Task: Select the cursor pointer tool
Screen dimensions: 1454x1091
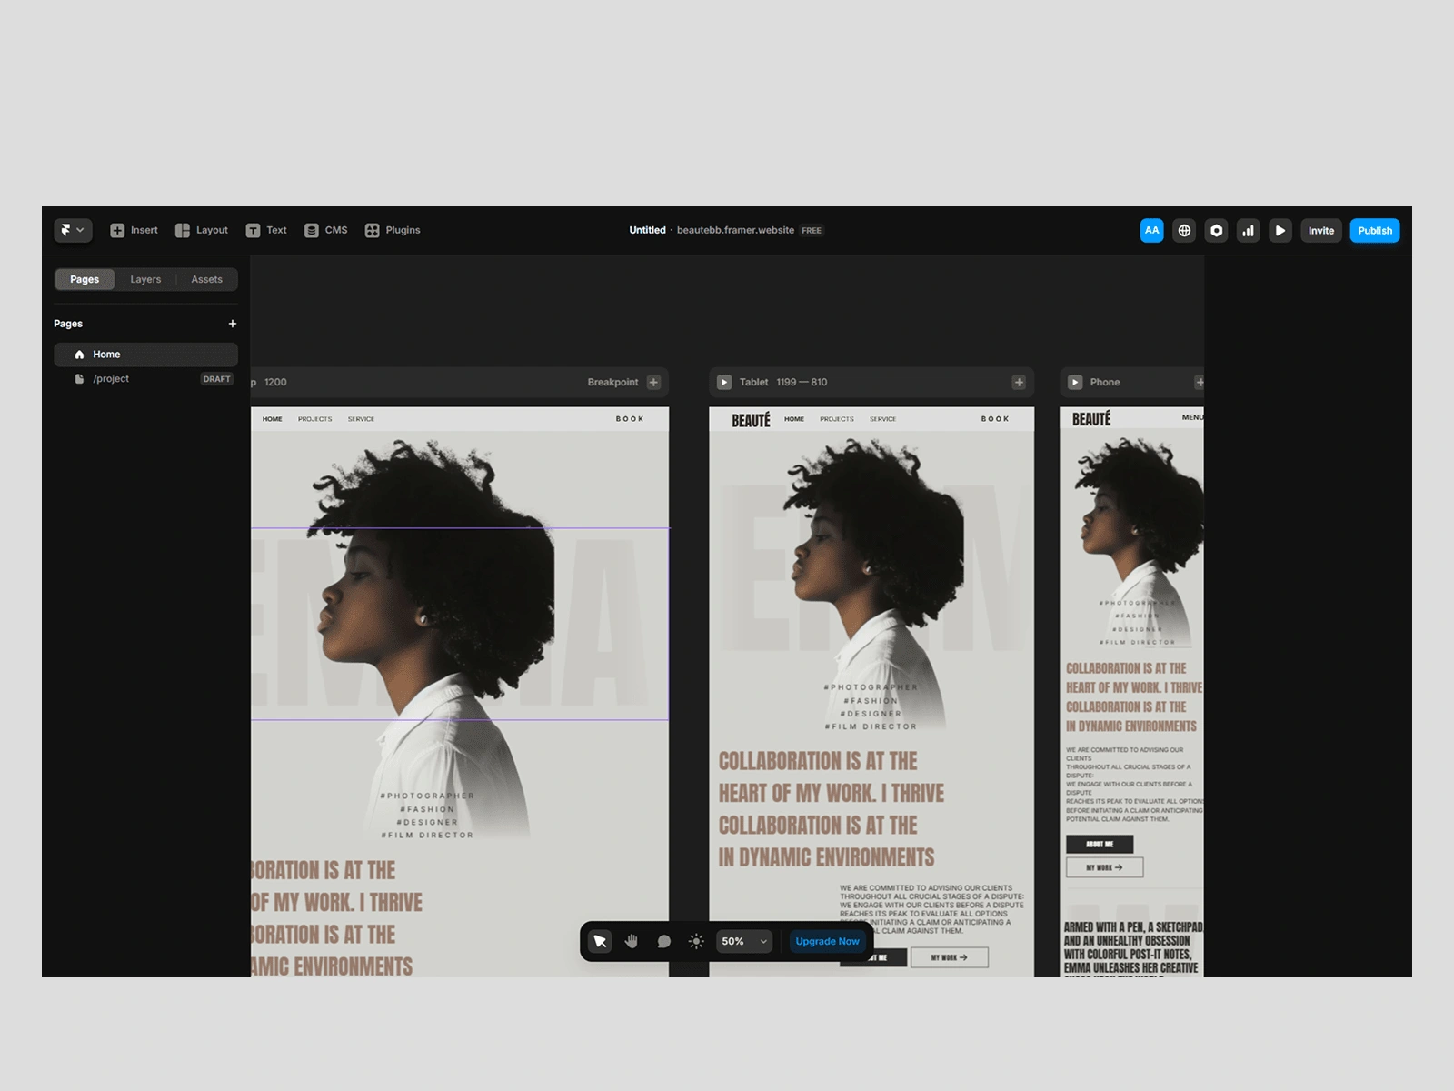Action: [x=600, y=941]
